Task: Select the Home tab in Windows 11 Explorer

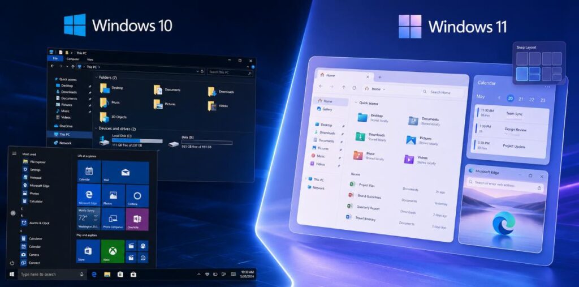Action: pyautogui.click(x=344, y=75)
